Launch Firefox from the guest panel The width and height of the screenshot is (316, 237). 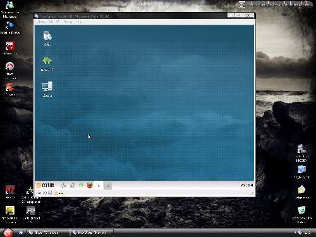90,185
